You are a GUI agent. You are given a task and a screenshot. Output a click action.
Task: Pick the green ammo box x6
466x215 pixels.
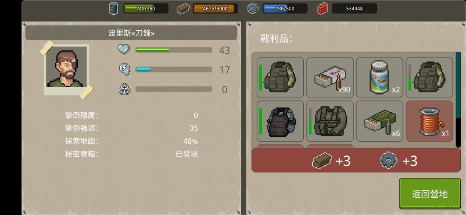tap(380, 121)
